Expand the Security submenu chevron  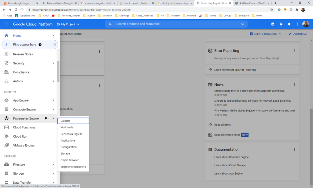click(53, 63)
